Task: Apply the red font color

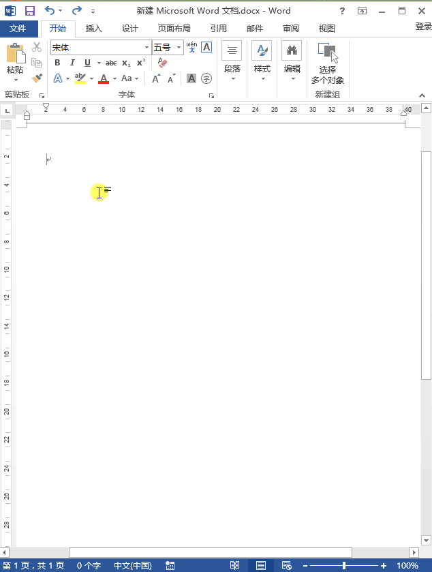Action: 104,78
